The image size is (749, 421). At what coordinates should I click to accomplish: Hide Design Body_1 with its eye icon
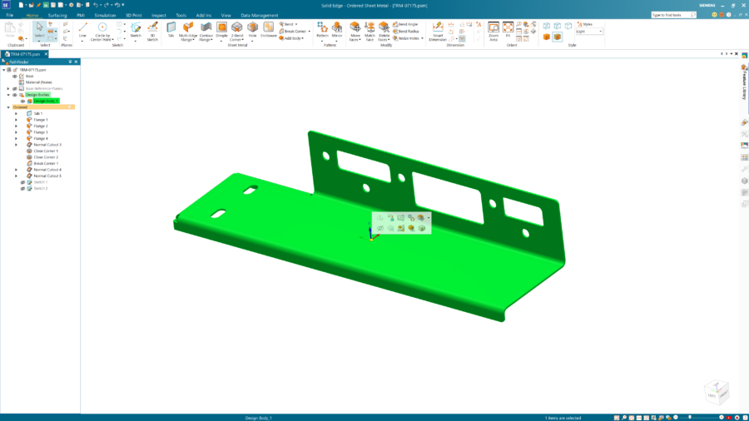[x=22, y=101]
